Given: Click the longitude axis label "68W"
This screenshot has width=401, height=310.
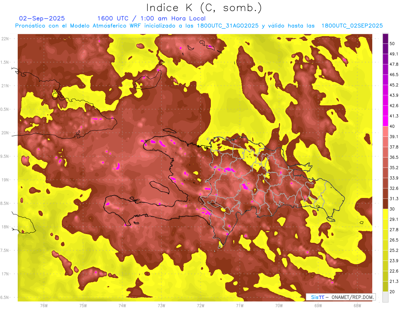Looking at the screenshot, I should [x=357, y=306].
